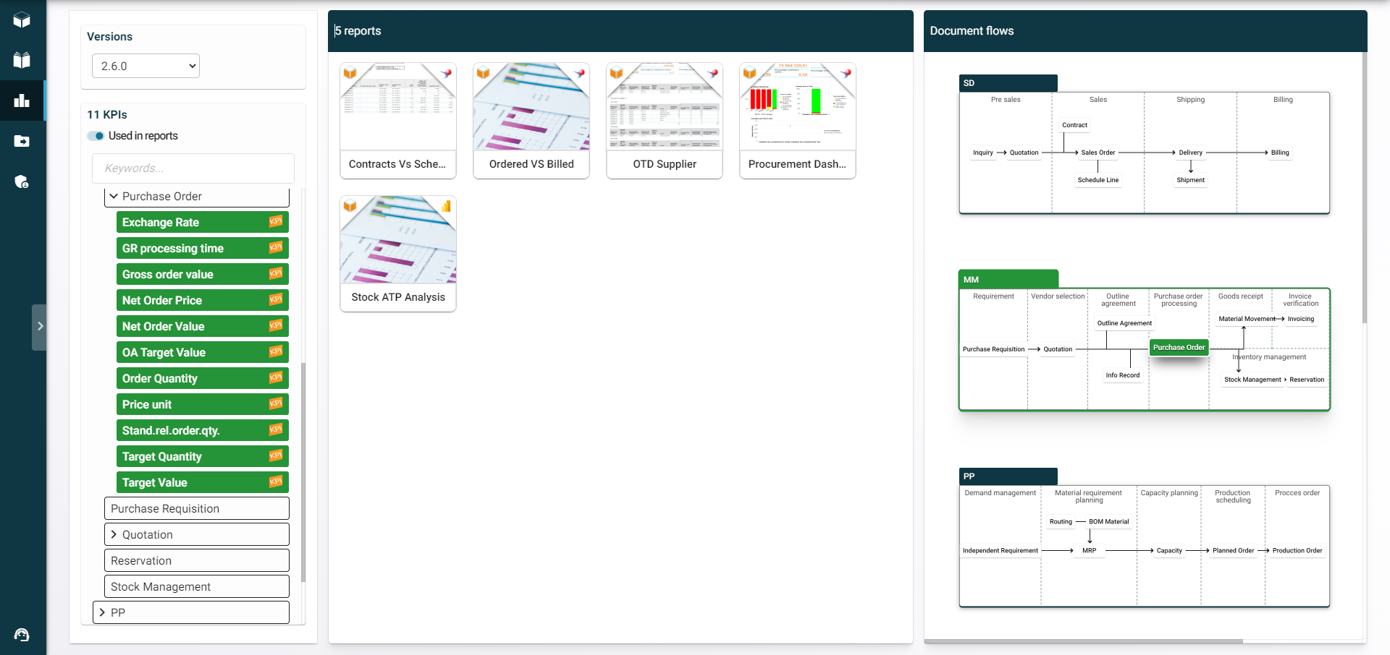The width and height of the screenshot is (1390, 655).
Task: Click the KPI badge on Exchange Rate
Action: tap(276, 222)
